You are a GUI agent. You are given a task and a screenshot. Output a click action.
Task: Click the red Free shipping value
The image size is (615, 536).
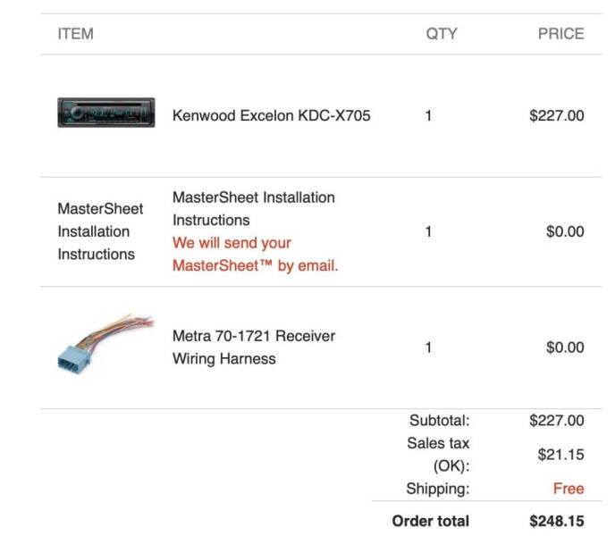point(569,489)
